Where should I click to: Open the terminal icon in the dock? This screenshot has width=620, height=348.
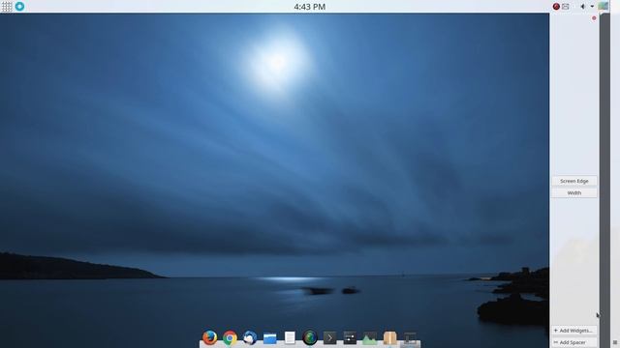(329, 338)
